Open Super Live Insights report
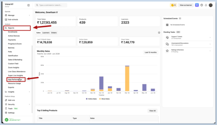This screenshot has height=125, width=217. (16, 76)
